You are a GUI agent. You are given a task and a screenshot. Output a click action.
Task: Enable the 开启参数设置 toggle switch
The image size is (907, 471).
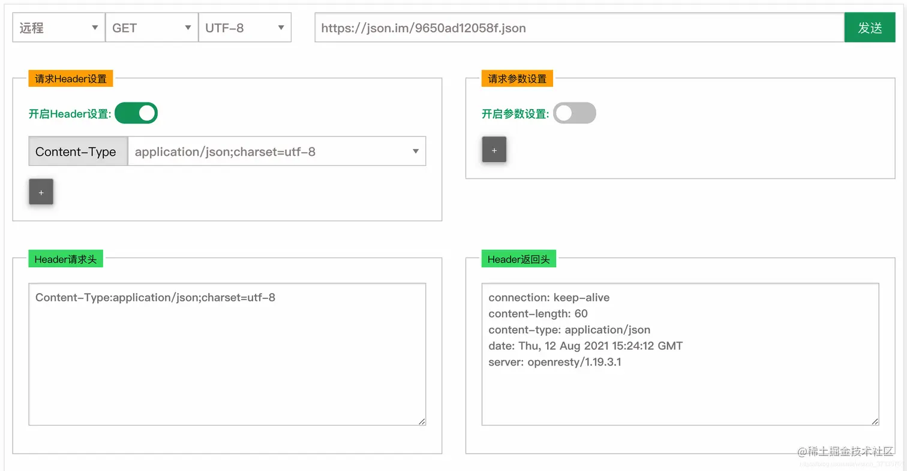575,113
